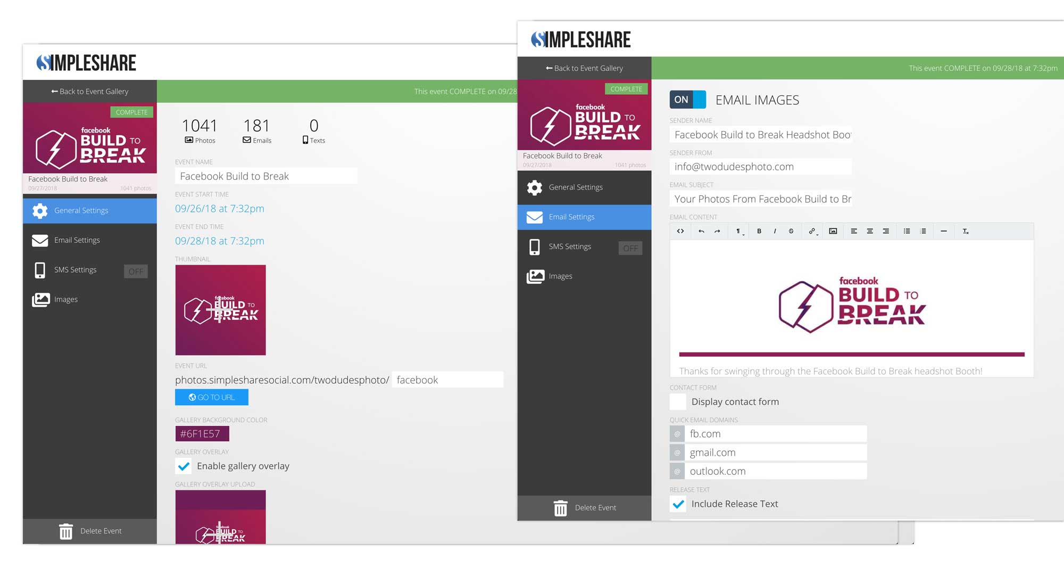Click the event thumbnail image in back window
1064x568 pixels.
[x=221, y=310]
